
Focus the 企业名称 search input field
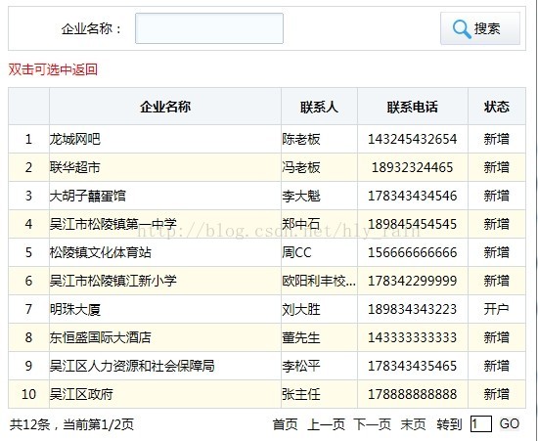209,28
